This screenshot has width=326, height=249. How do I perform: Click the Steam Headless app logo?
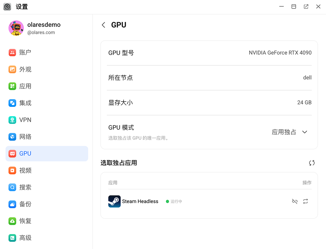[114, 201]
